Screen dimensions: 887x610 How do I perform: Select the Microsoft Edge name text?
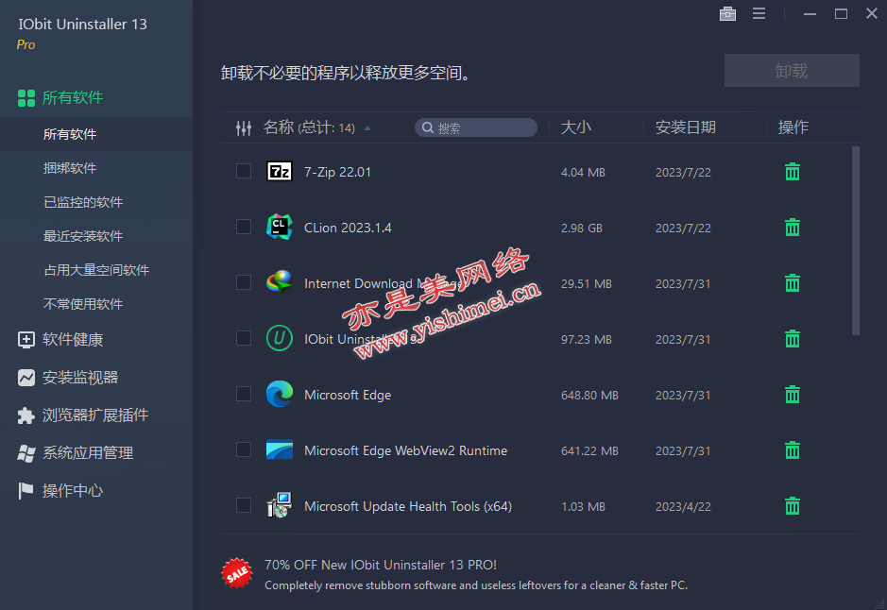coord(348,395)
